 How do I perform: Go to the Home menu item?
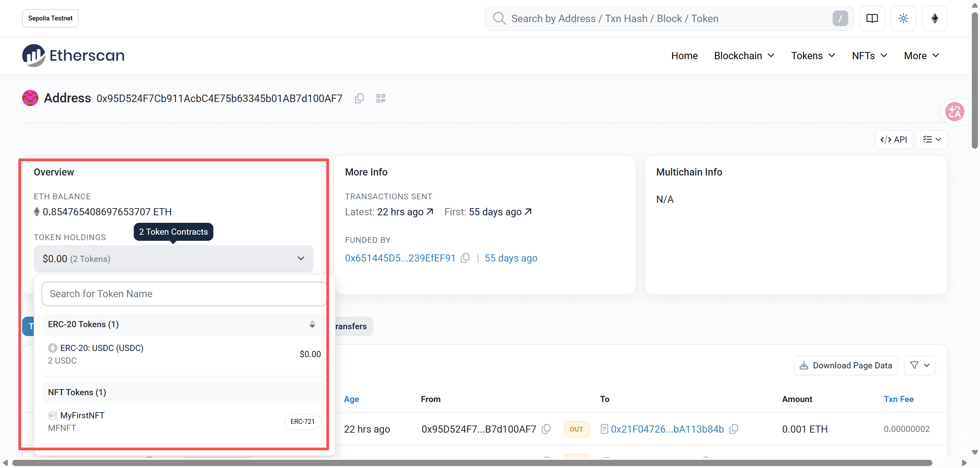pos(684,56)
